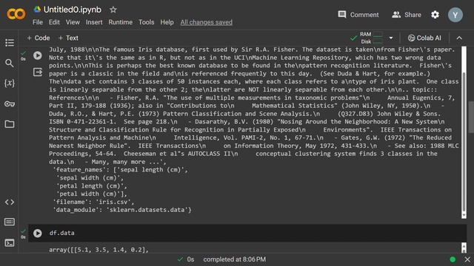Click the green connection status dot
The width and height of the screenshot is (474, 266).
point(453,259)
